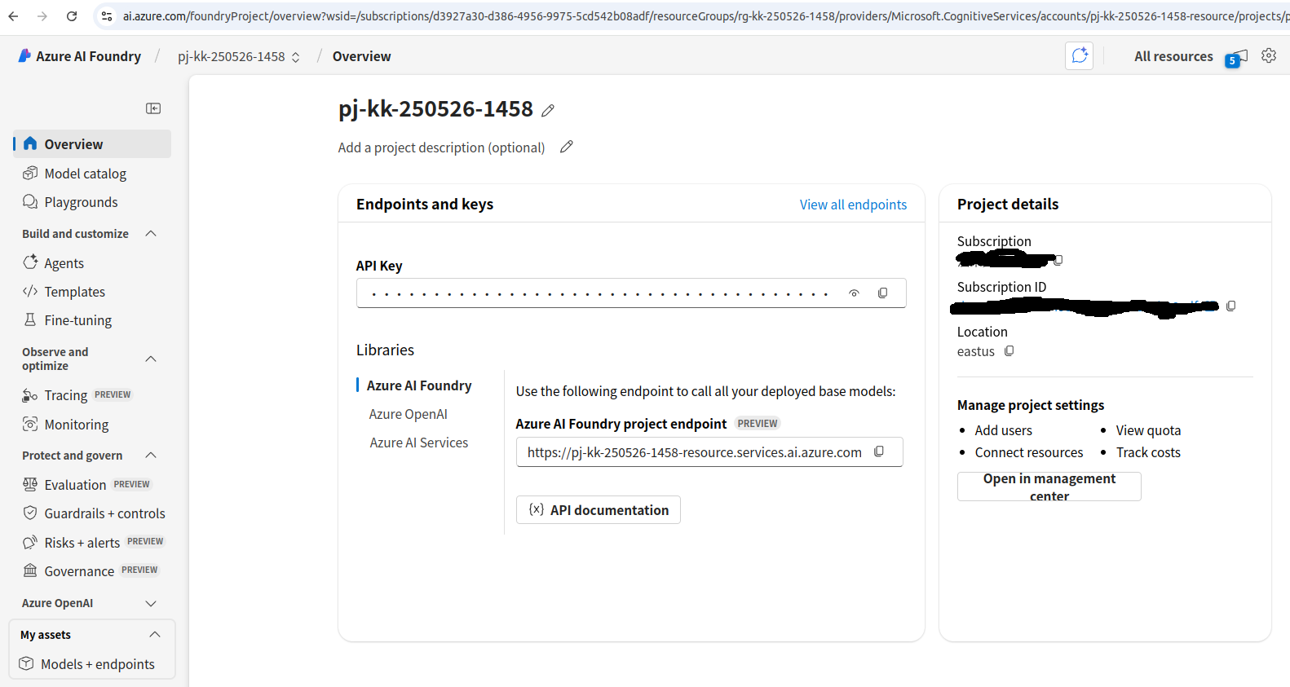Open the feedback chat sparkle icon
Viewport: 1290px width, 687px height.
pos(1079,55)
